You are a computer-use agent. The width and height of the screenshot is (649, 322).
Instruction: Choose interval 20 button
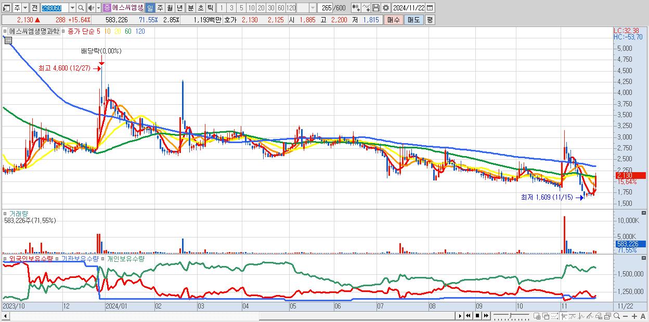coord(261,8)
